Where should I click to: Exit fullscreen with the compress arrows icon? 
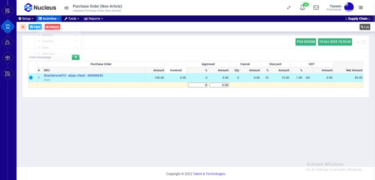click(289, 7)
